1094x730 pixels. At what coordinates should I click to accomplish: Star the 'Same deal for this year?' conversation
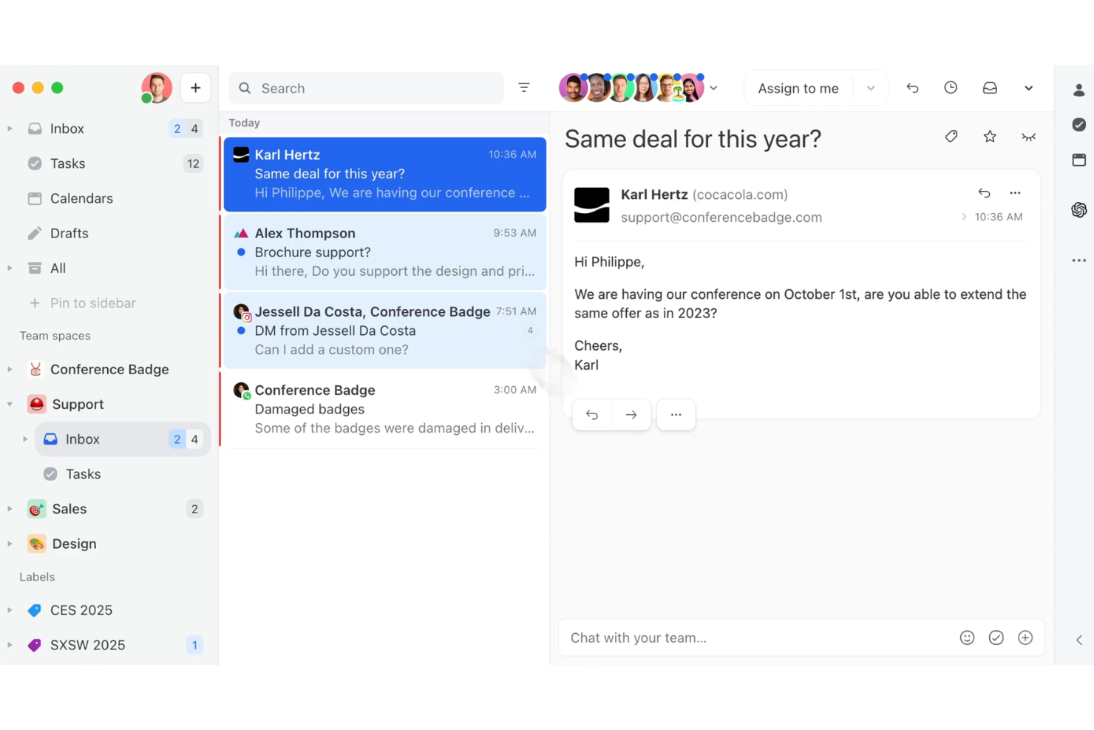(990, 137)
